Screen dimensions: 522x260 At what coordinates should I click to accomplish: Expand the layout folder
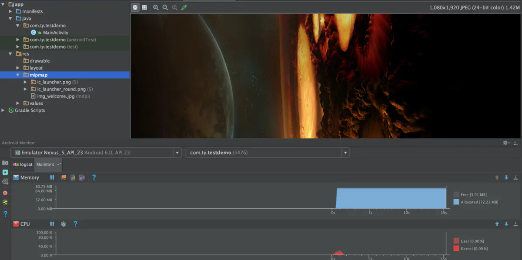click(18, 68)
